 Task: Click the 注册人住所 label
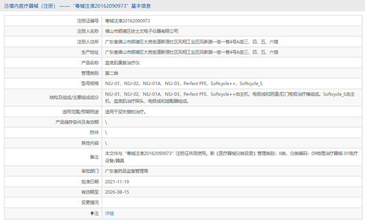click(x=88, y=42)
